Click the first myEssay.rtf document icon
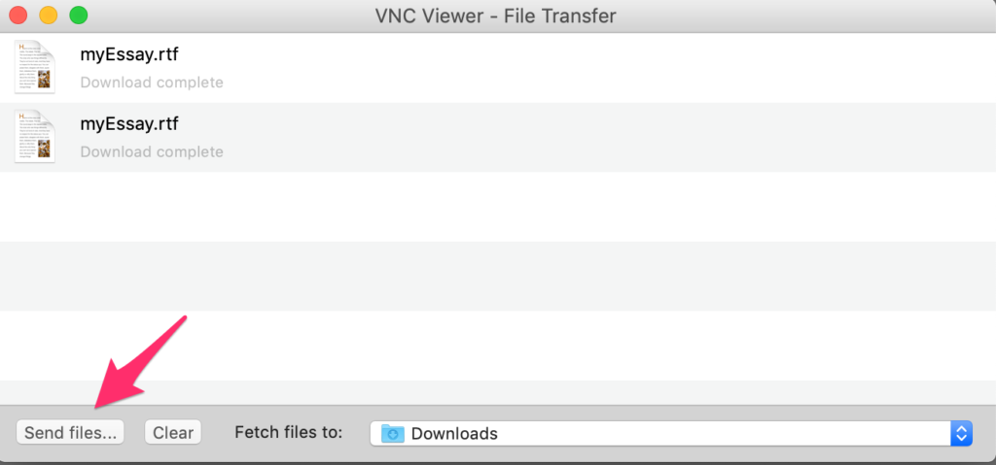Viewport: 996px width, 465px height. [35, 67]
